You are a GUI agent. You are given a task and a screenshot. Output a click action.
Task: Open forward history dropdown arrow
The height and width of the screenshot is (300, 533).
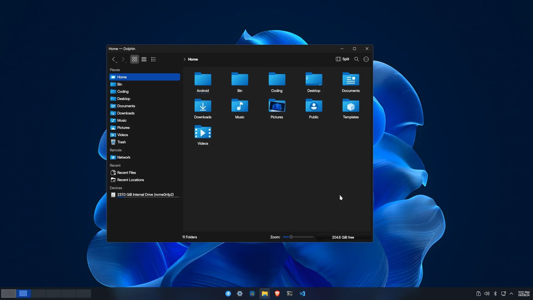126,62
